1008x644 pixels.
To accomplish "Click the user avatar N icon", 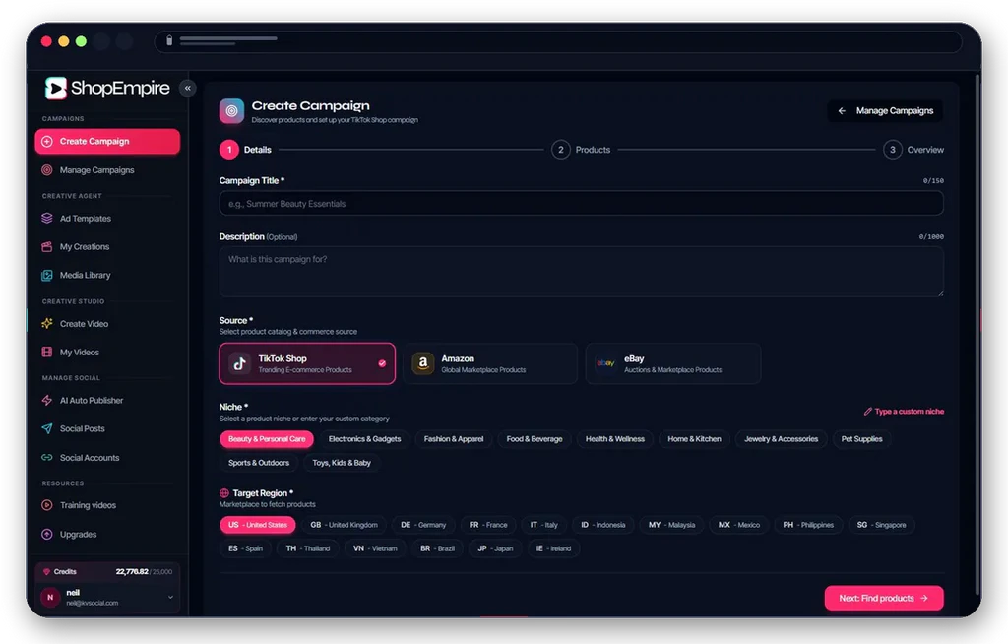I will [50, 598].
